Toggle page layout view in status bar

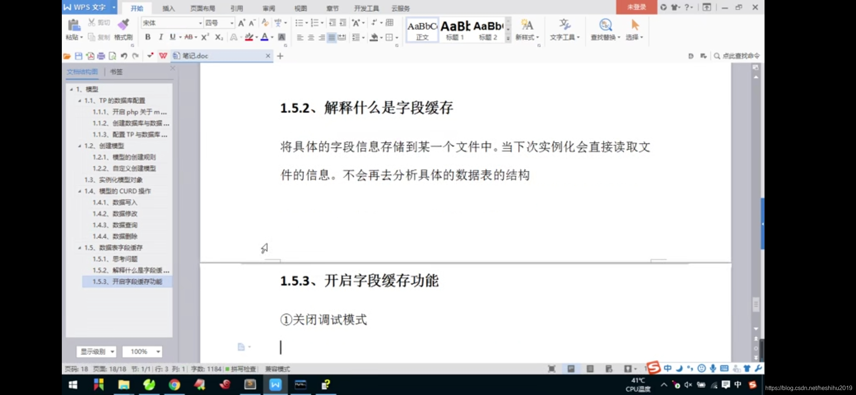pos(571,369)
